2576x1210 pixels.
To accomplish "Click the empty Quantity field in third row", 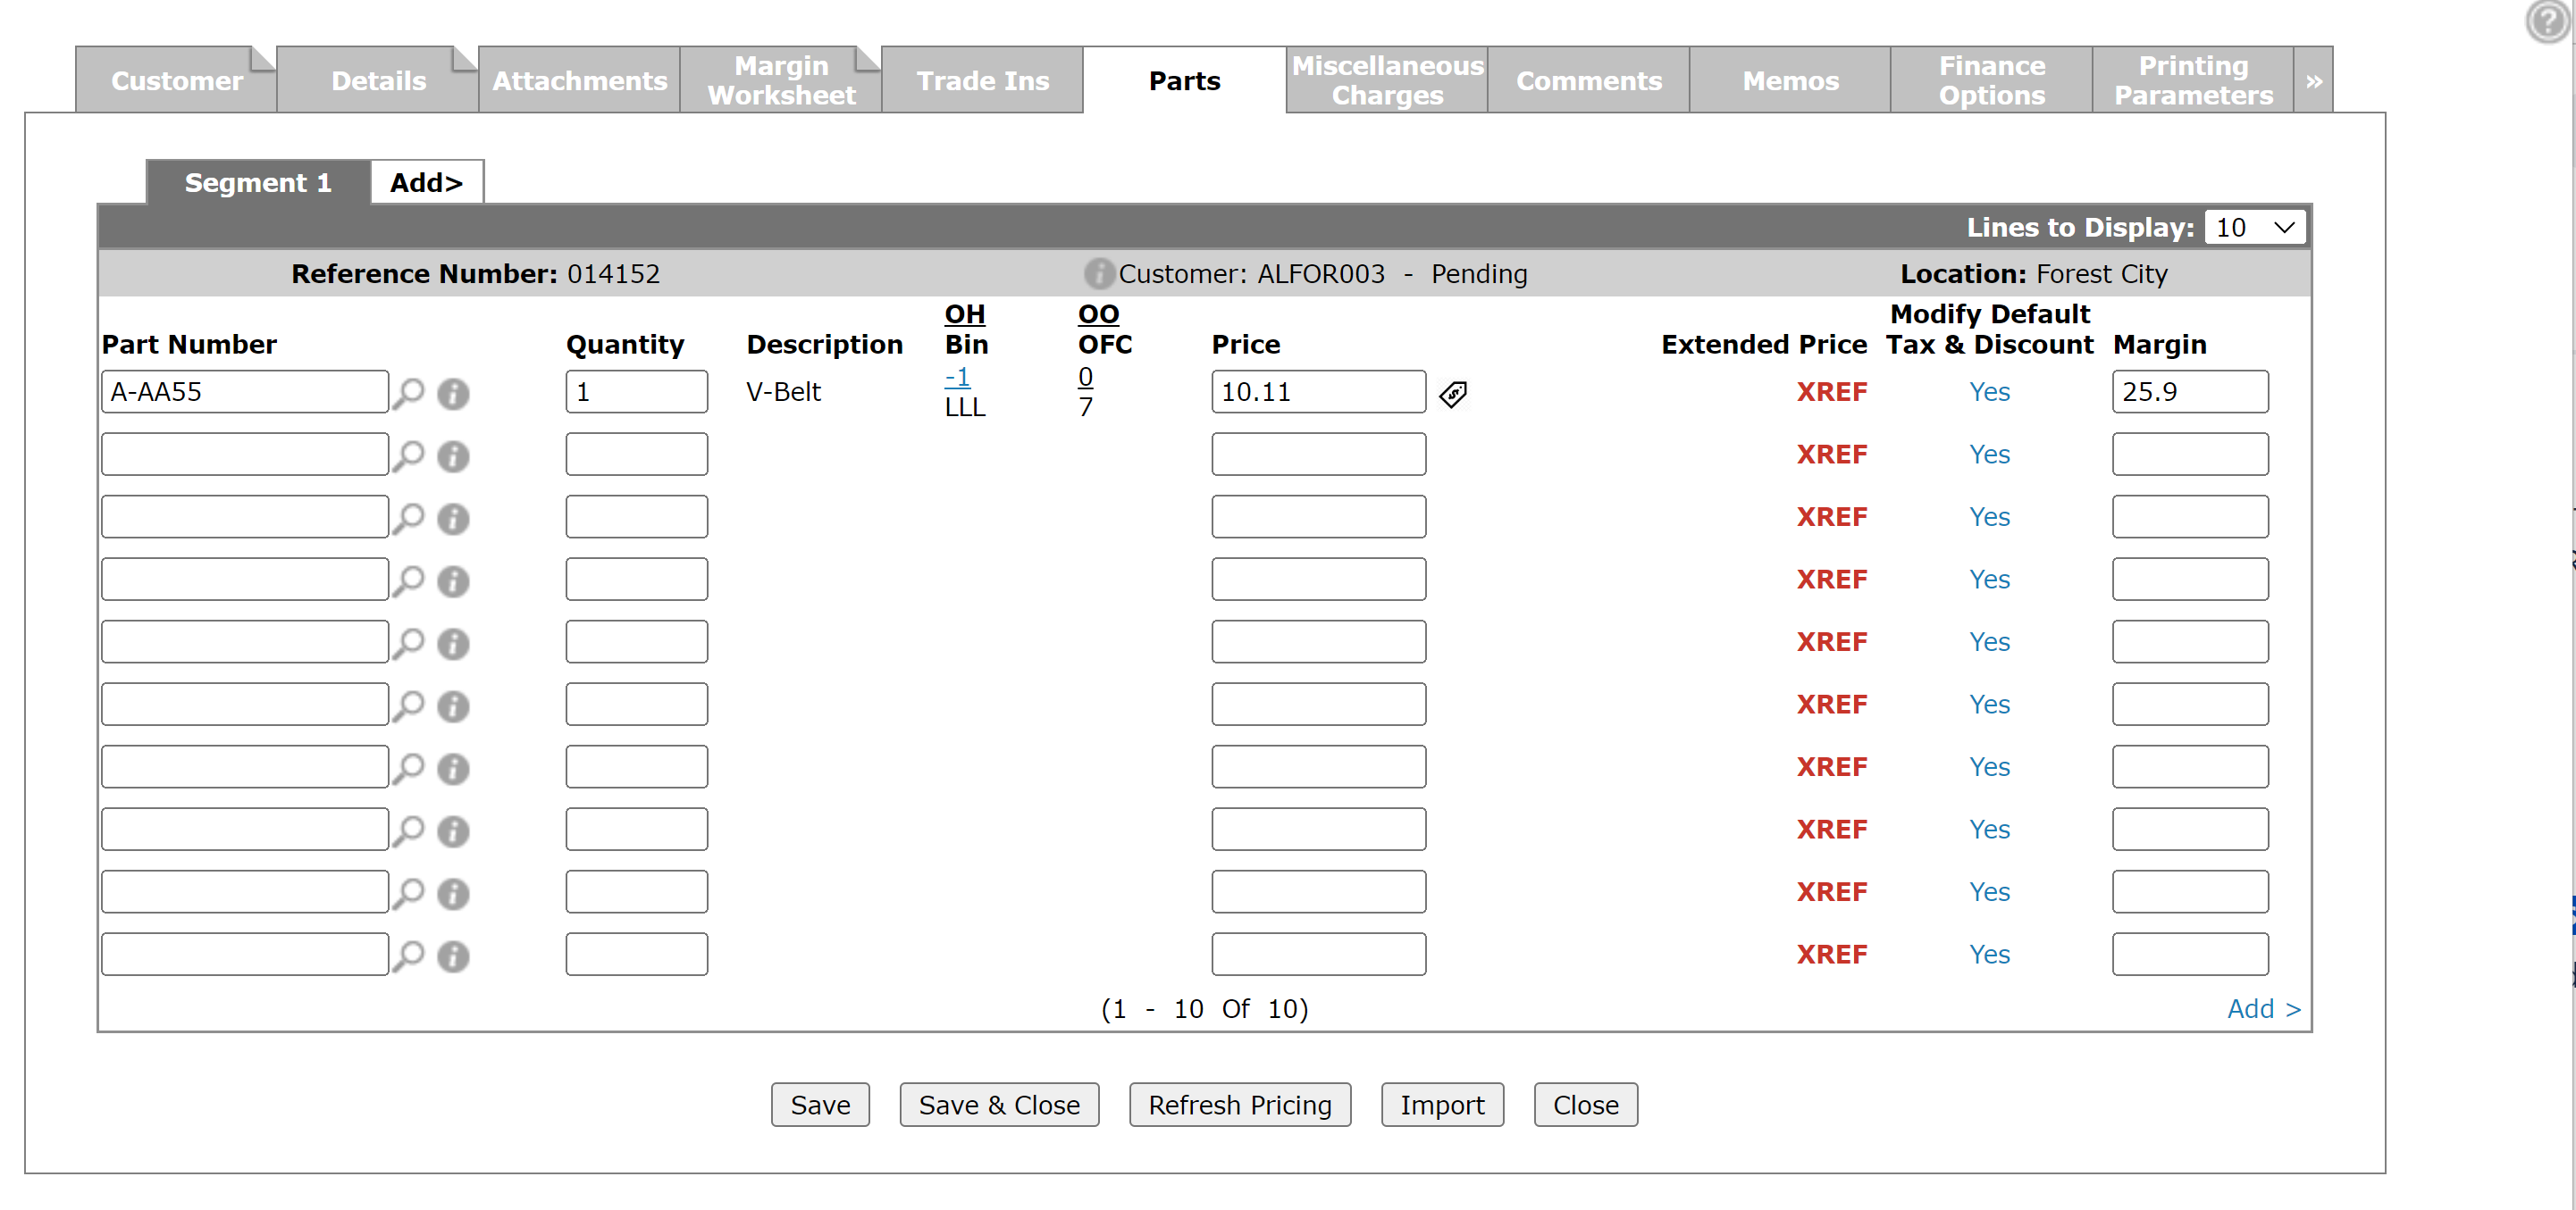I will pos(636,516).
